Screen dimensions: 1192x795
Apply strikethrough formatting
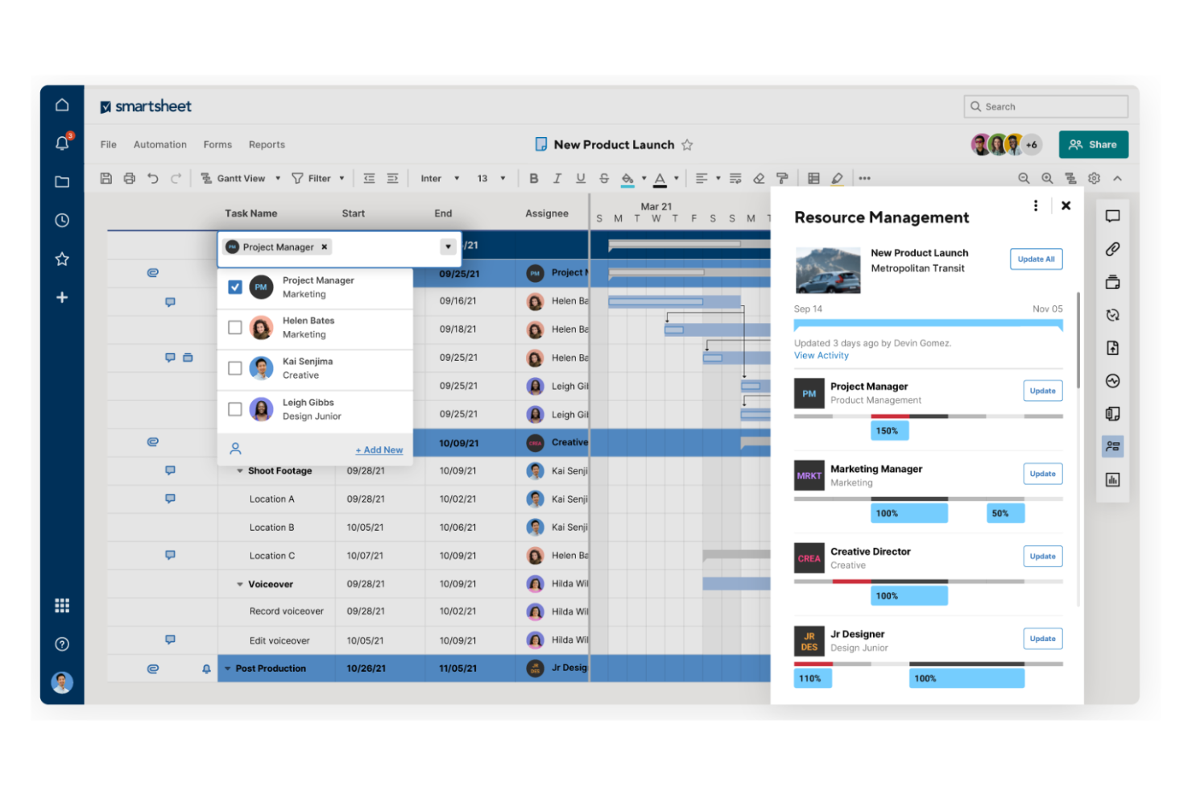point(604,177)
